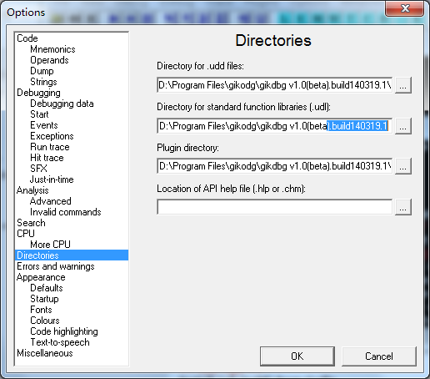Click the API help file location field

(275, 207)
